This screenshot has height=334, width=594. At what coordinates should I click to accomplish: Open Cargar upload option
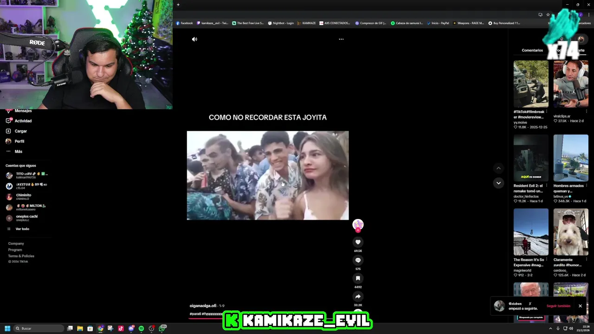point(16,131)
